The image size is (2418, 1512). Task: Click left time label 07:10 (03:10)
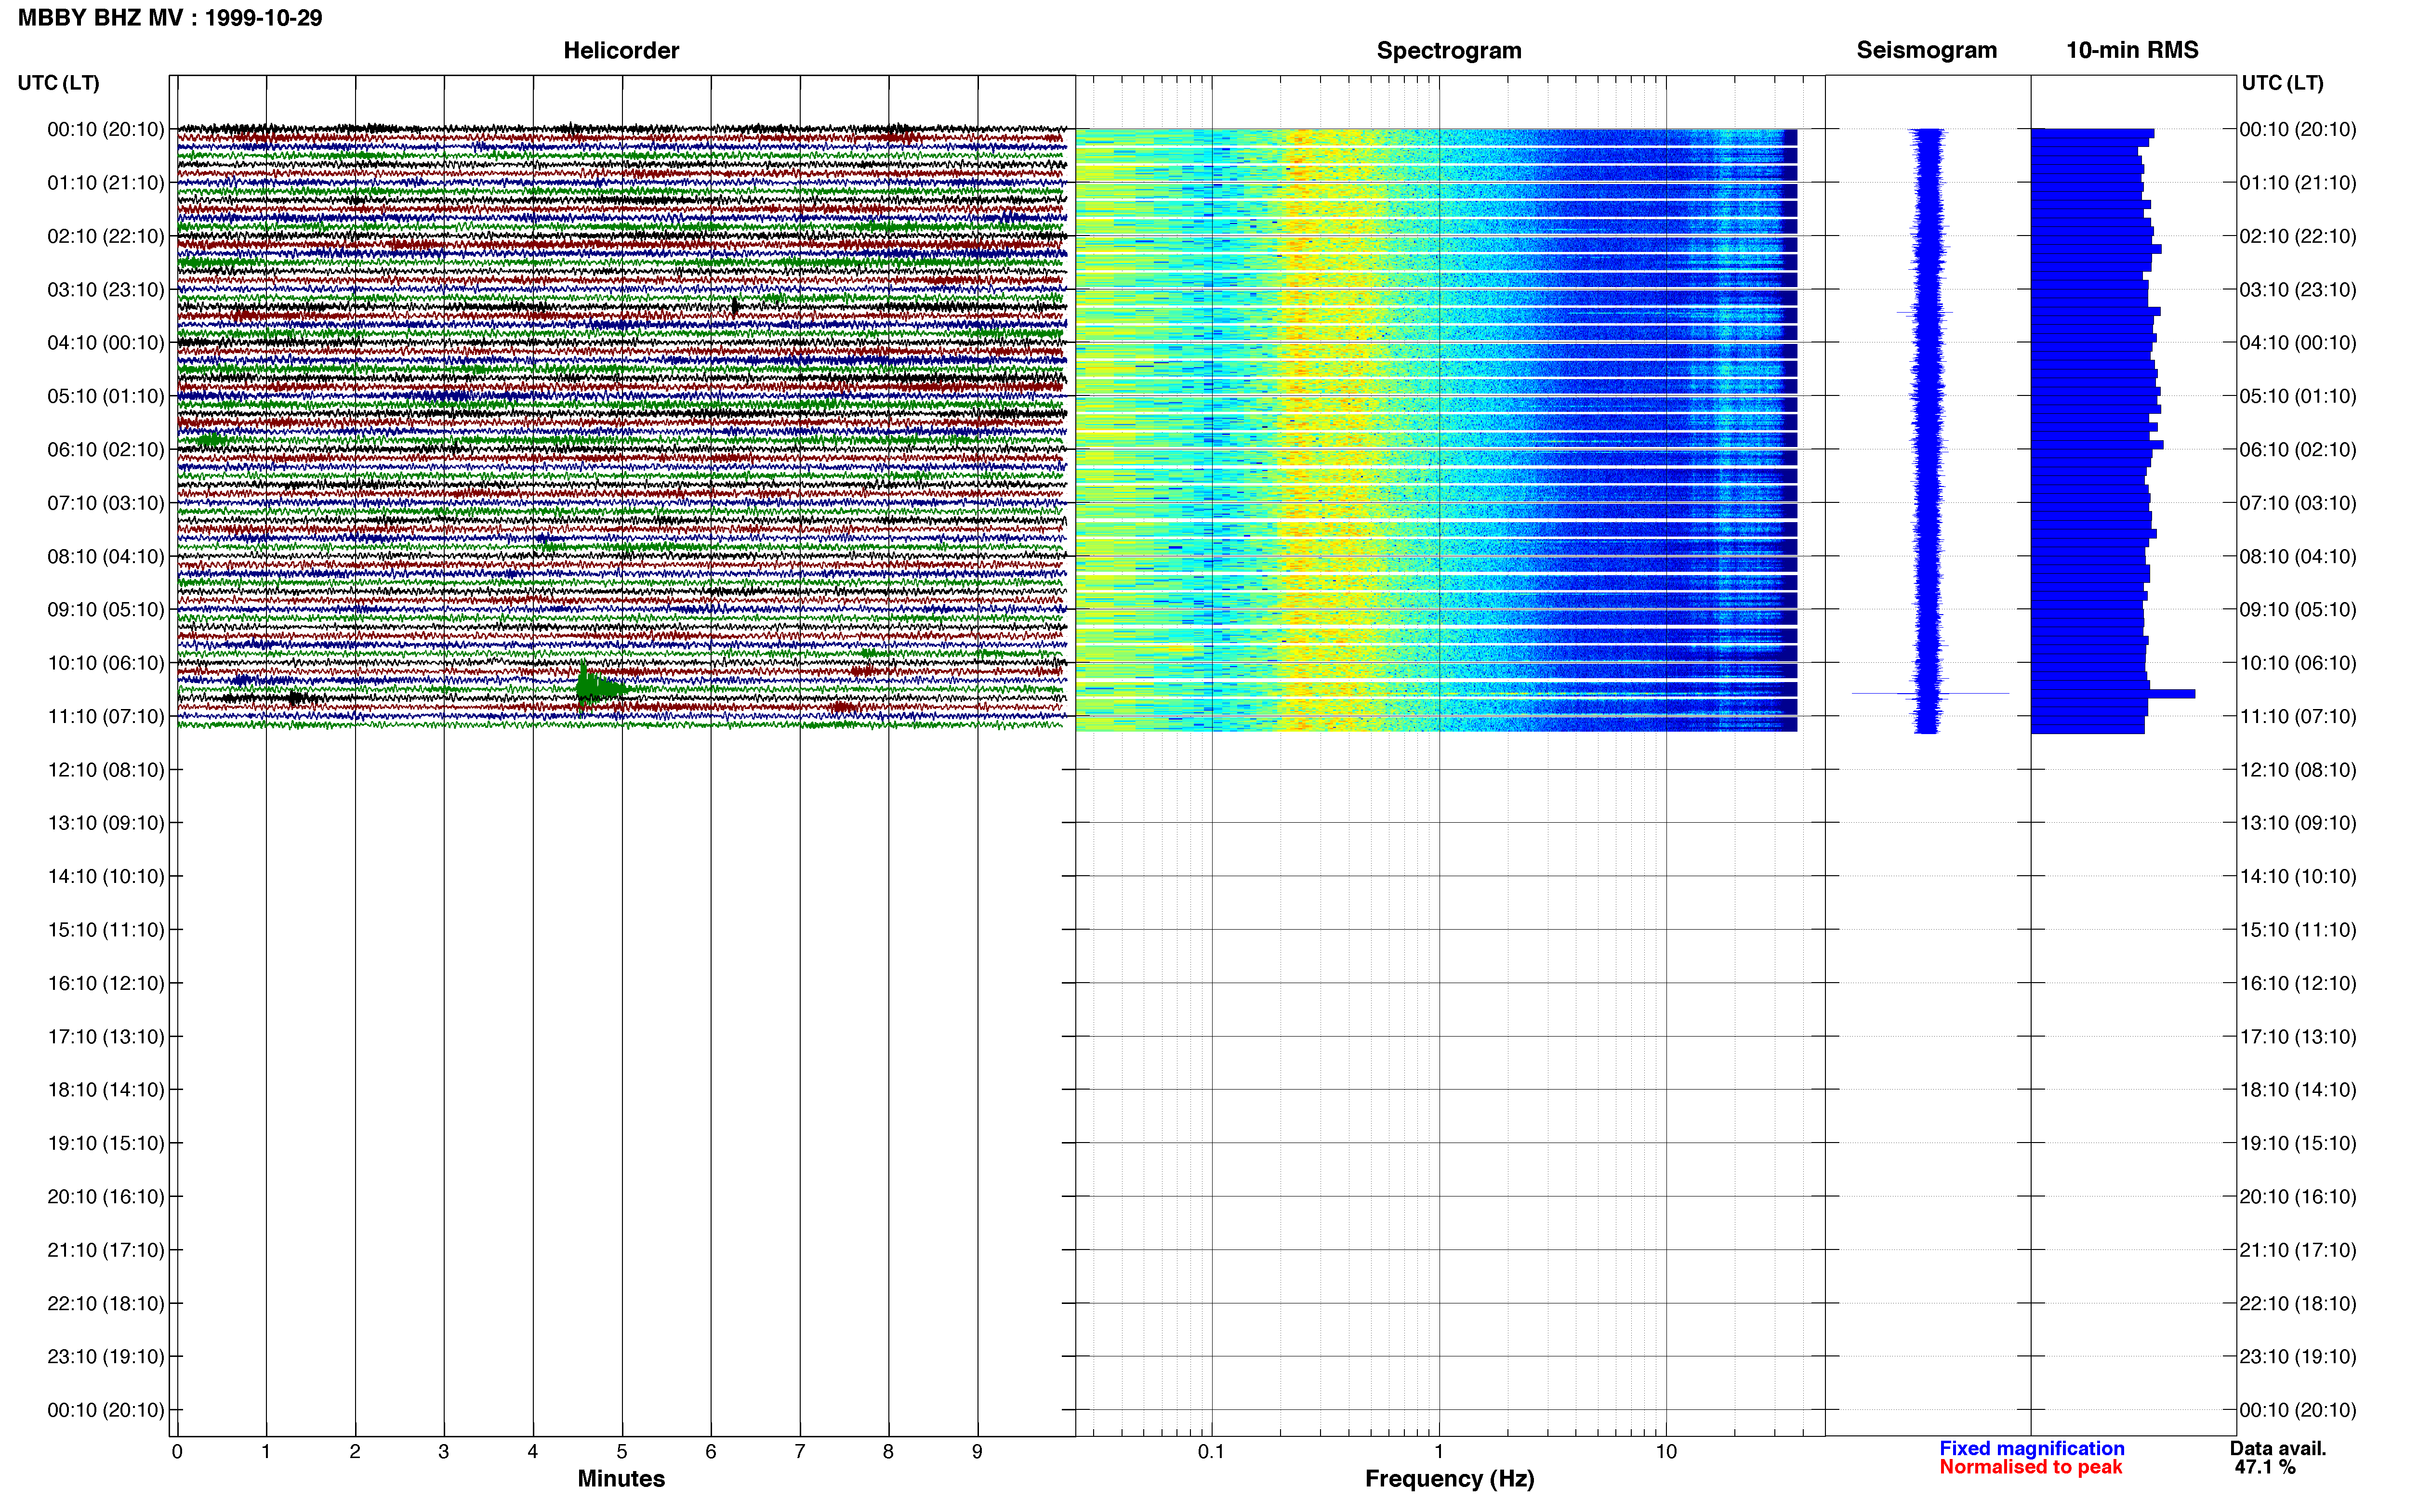[106, 503]
